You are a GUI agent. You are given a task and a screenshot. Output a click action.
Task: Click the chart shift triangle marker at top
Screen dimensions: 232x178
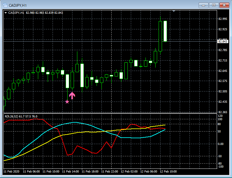174,11
